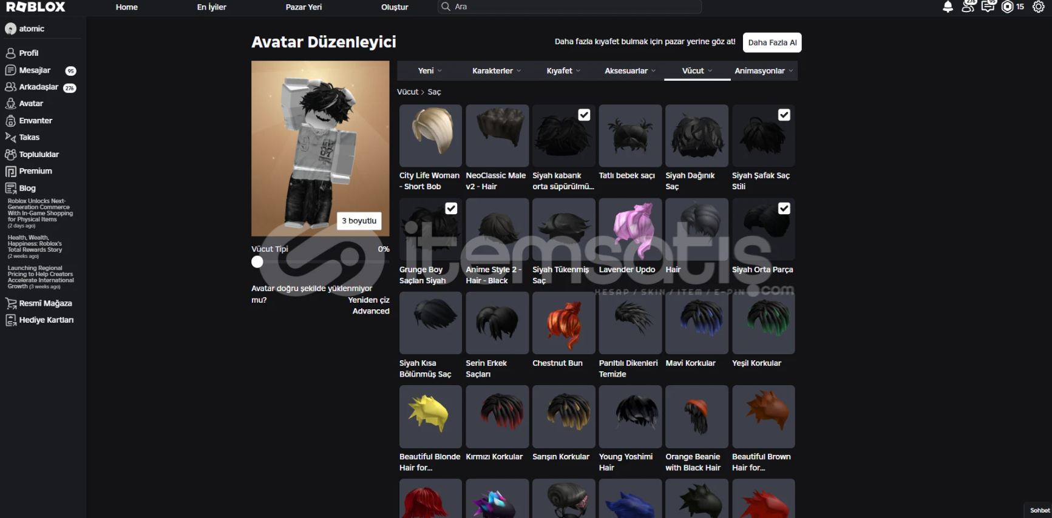Select Kırmızı Korkular hair
1052x518 pixels.
(x=497, y=417)
